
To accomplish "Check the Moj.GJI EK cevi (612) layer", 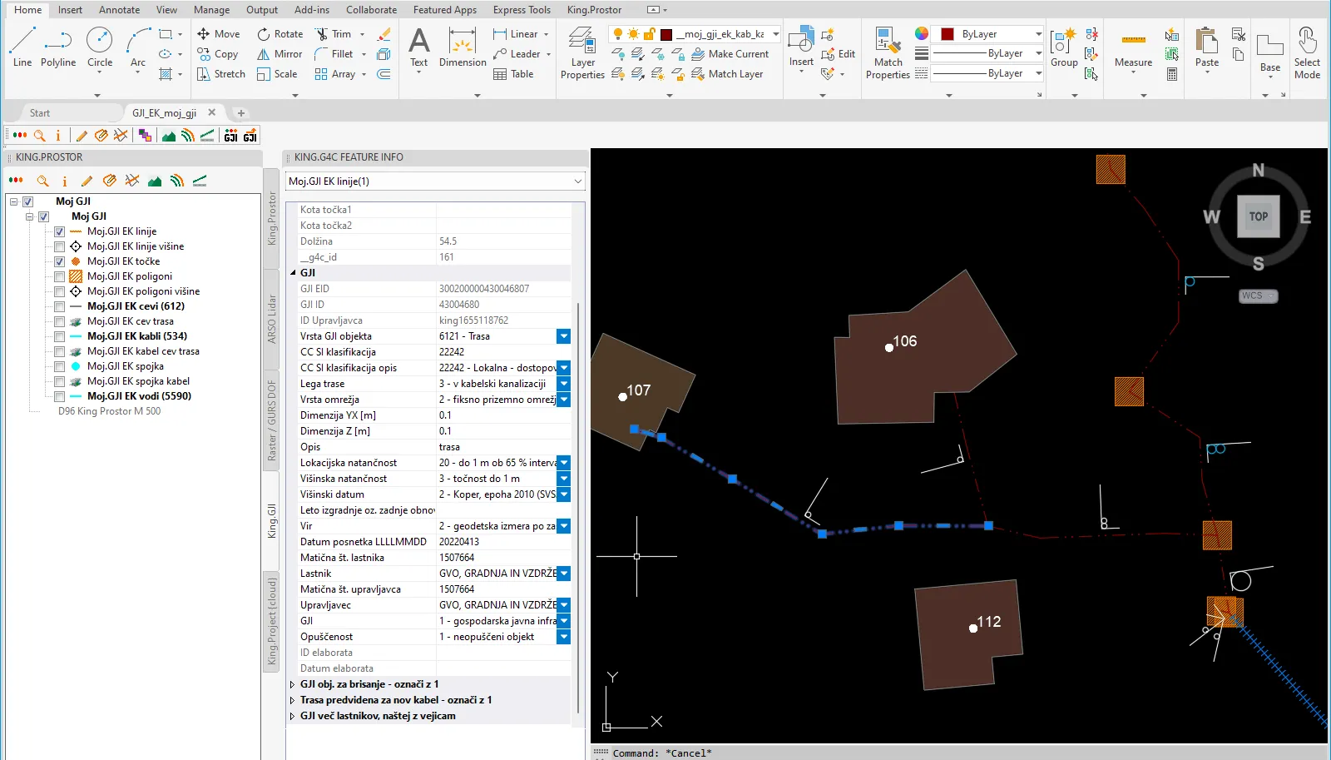I will [60, 306].
